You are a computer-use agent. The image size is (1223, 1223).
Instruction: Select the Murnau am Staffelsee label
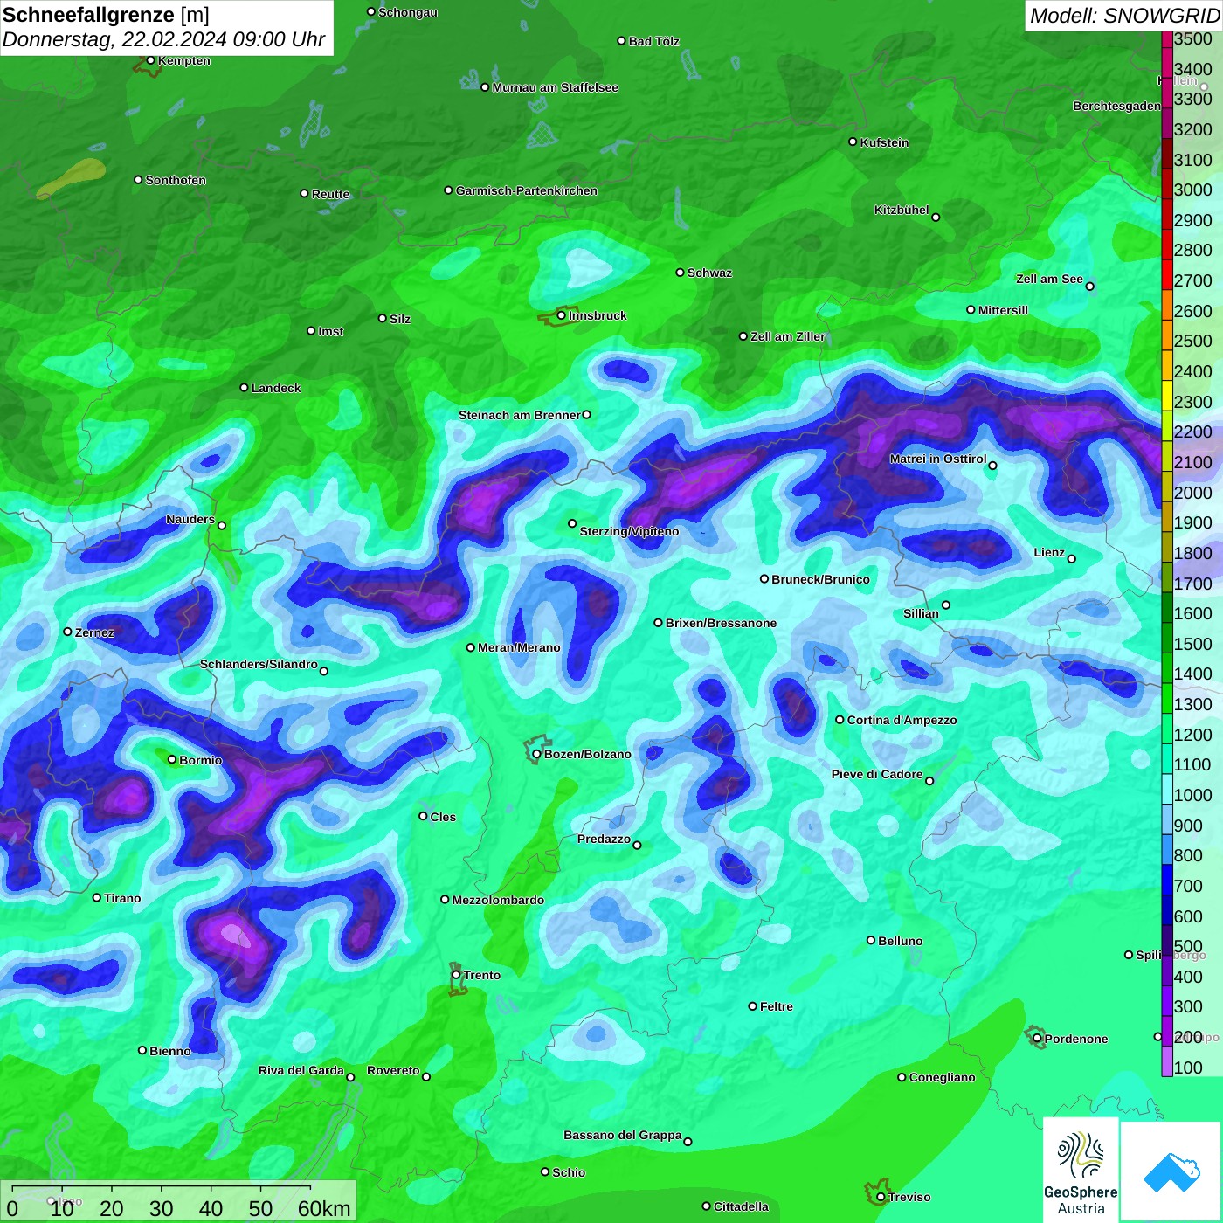click(x=555, y=87)
